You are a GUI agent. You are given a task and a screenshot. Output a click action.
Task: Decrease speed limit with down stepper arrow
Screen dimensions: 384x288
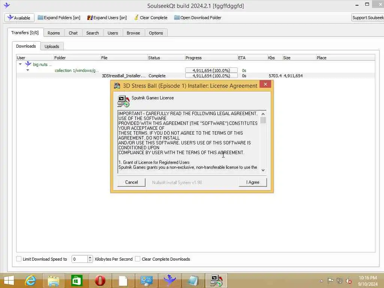tap(90, 261)
